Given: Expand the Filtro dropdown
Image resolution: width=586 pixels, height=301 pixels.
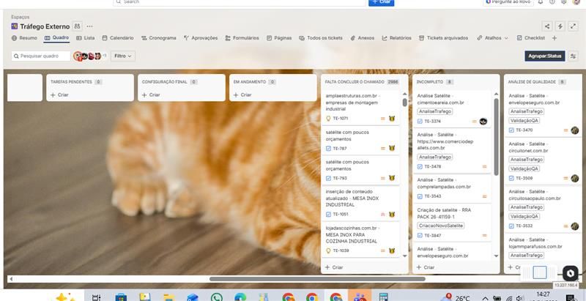Looking at the screenshot, I should pyautogui.click(x=123, y=56).
